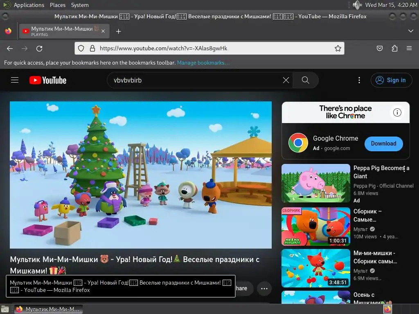Open the Firefox hamburger application menu
Image resolution: width=419 pixels, height=314 pixels.
[409, 48]
